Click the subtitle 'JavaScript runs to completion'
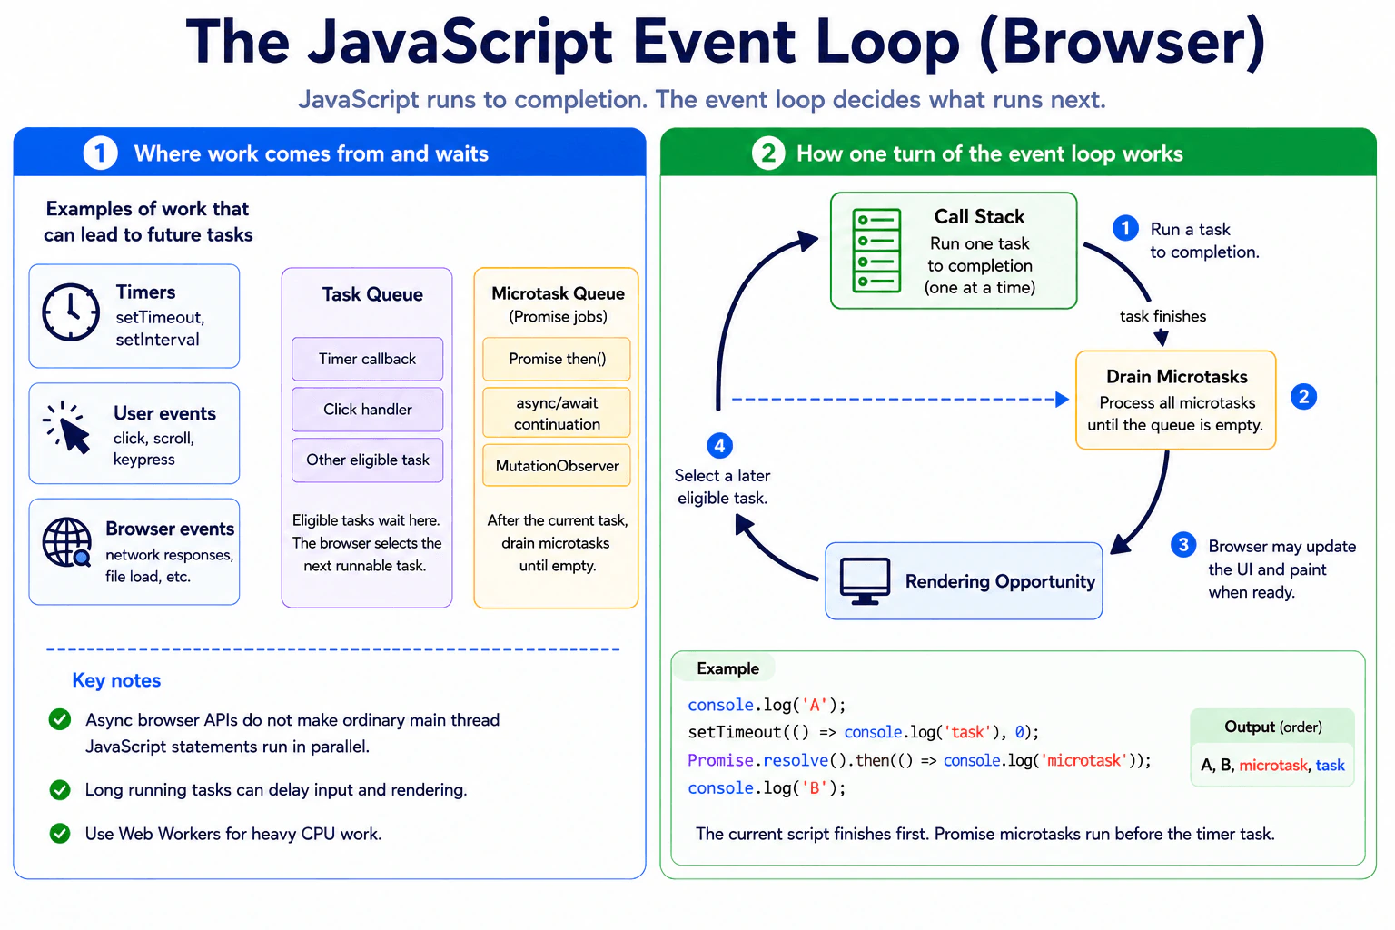1395x930 pixels. click(x=474, y=99)
